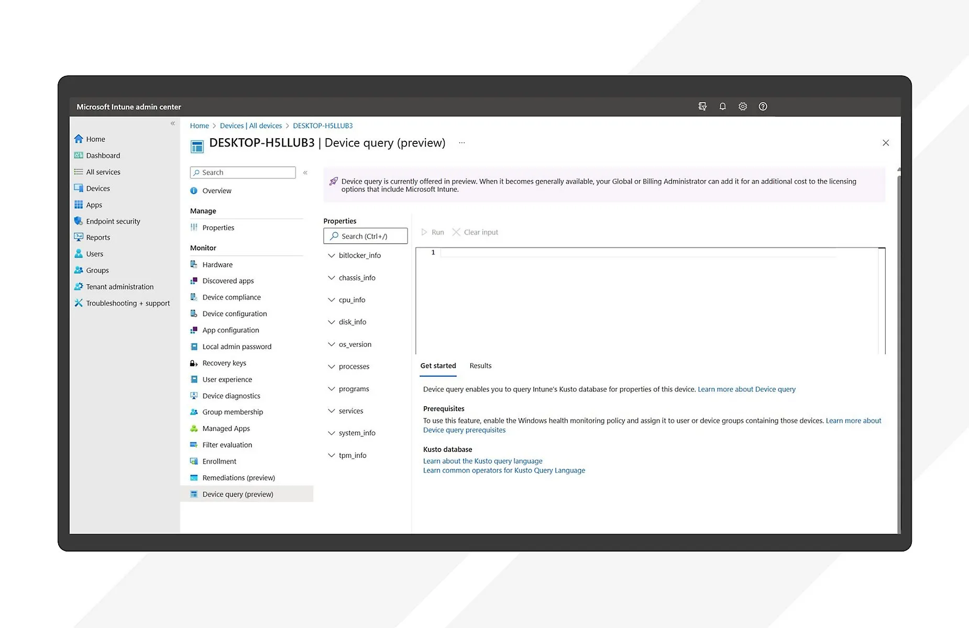Expand the tpm_info property
This screenshot has width=969, height=628.
[x=332, y=455]
